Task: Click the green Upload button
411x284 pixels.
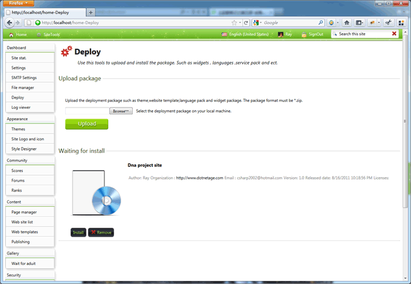Action: pos(87,124)
